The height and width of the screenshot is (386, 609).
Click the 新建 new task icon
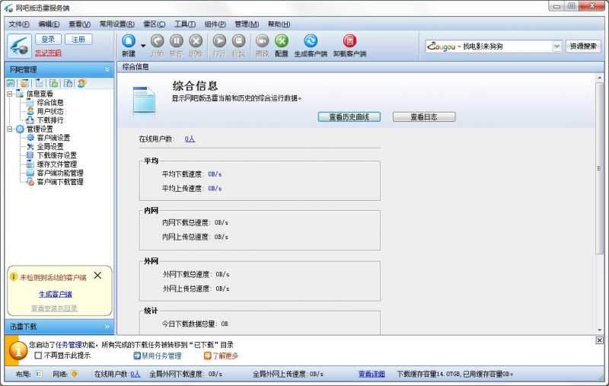pyautogui.click(x=129, y=41)
